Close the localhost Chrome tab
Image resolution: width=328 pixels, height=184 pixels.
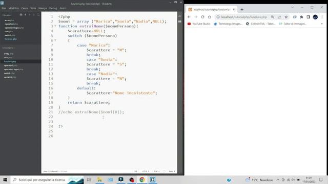point(234,9)
